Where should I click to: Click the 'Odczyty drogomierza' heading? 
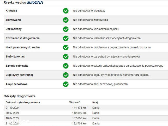[x=20, y=96]
